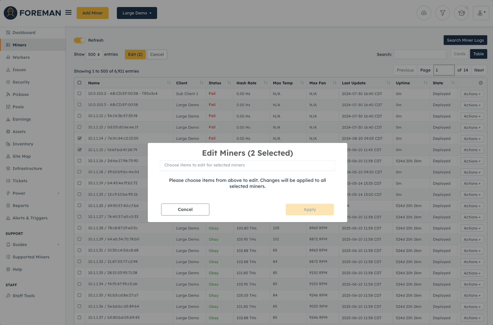Click the Edit (2) button
This screenshot has height=325, width=493.
135,54
